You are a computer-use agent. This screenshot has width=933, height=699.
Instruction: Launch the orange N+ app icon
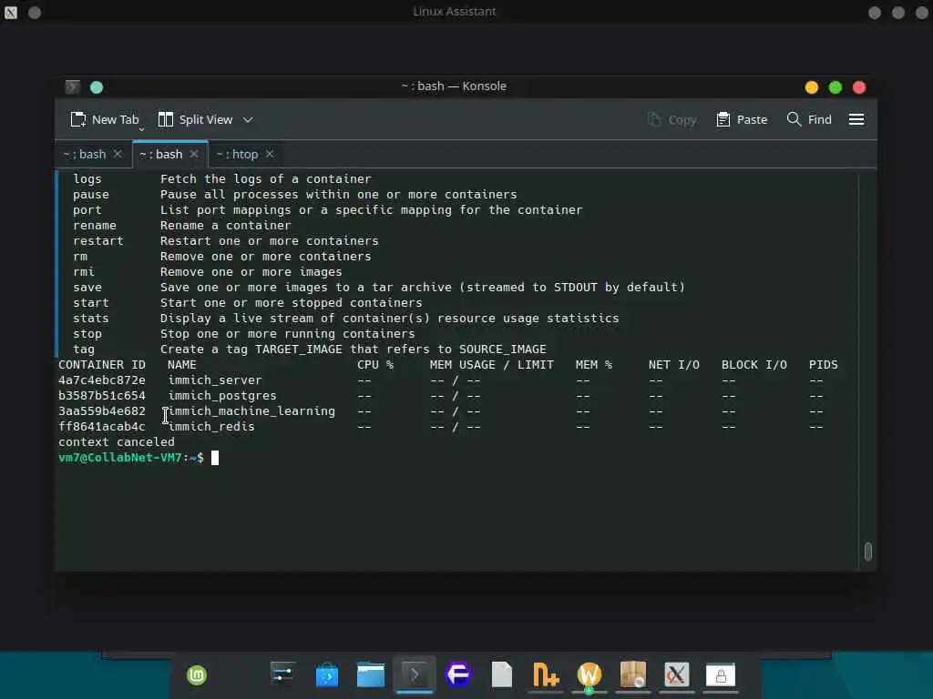click(546, 674)
